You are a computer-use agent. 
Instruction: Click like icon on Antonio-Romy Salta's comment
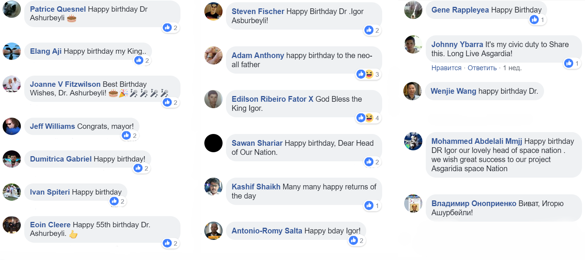(353, 240)
